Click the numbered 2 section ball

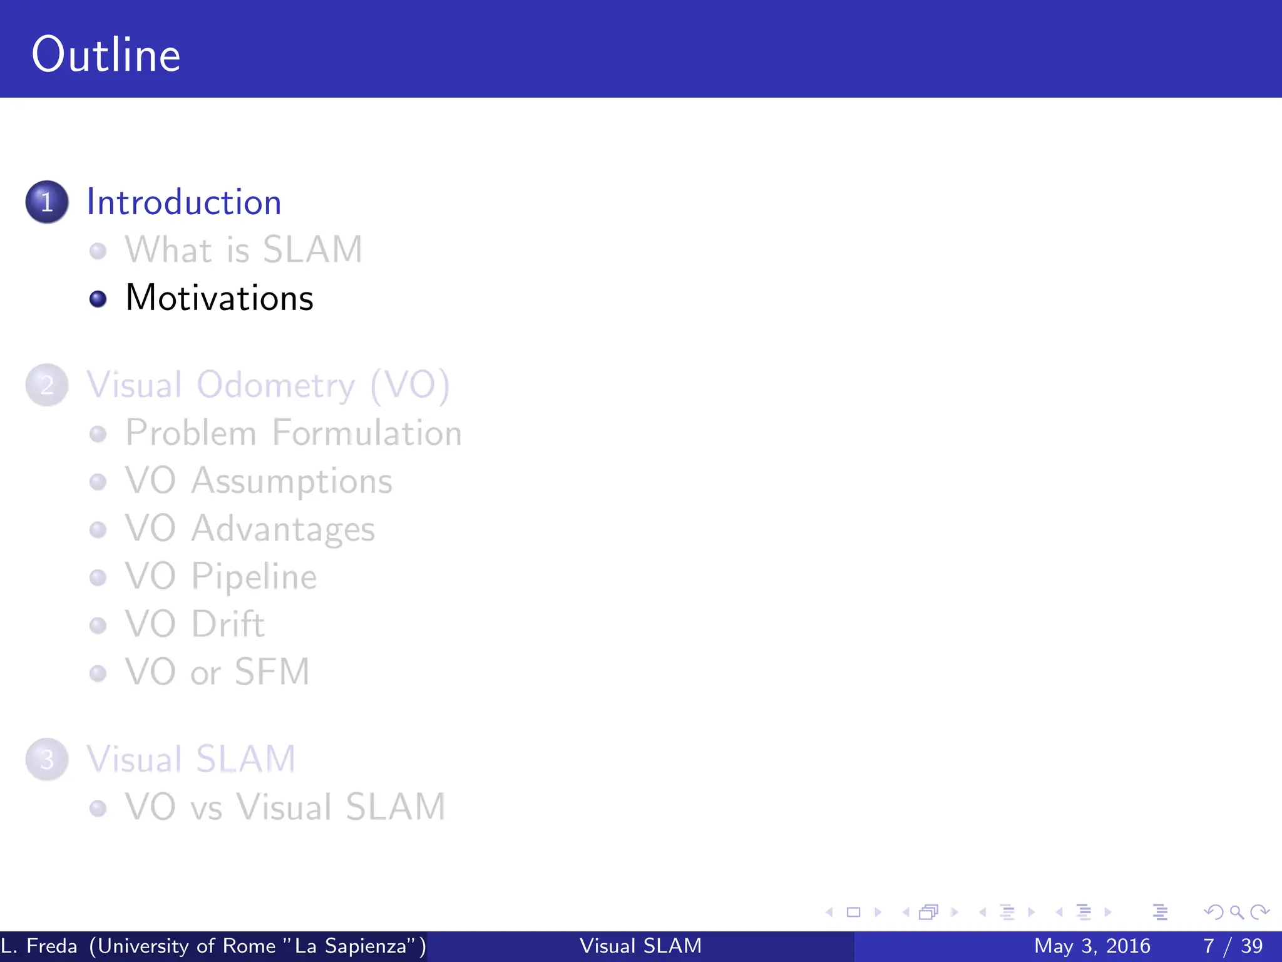pyautogui.click(x=47, y=385)
